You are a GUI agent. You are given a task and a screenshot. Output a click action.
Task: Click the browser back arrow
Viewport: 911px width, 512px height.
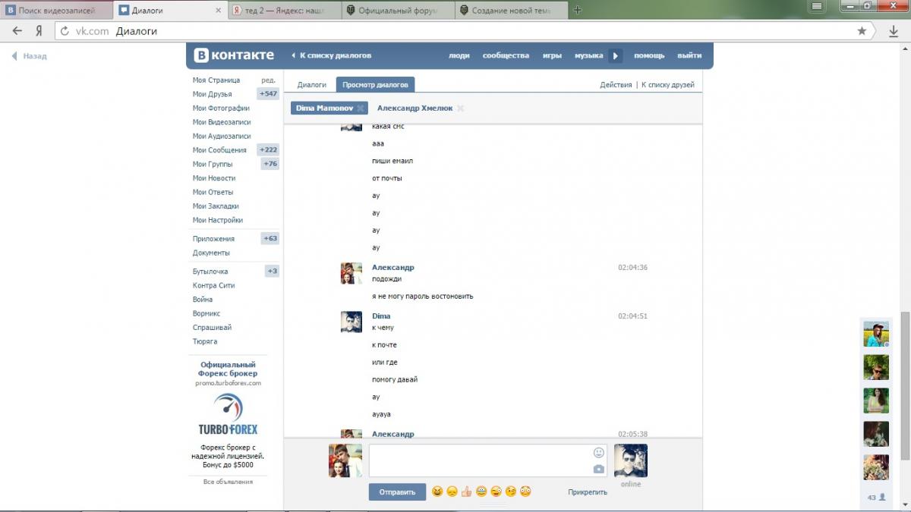point(17,31)
